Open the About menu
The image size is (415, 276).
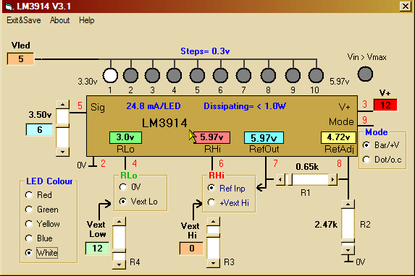(60, 20)
